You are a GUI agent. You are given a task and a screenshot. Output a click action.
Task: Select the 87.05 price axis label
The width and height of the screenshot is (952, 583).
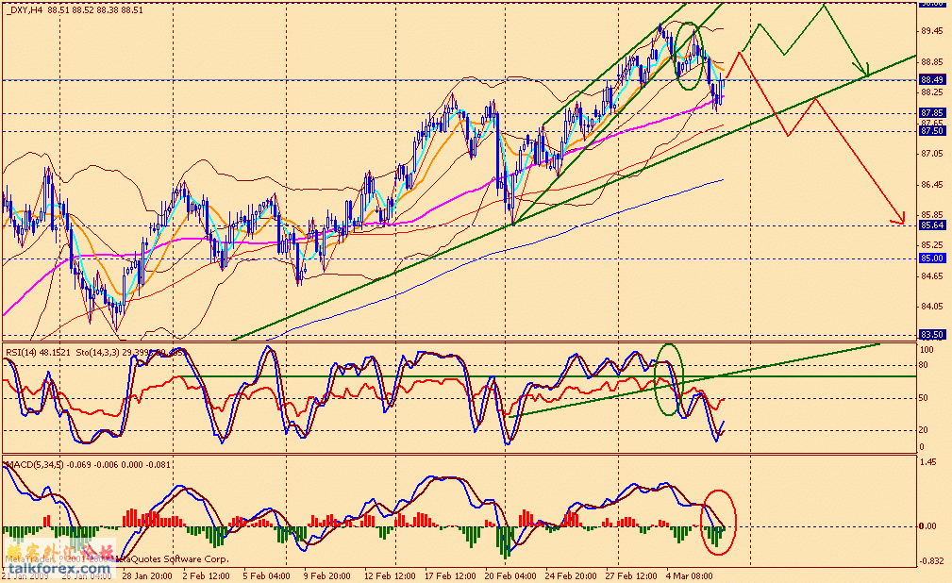pos(932,154)
